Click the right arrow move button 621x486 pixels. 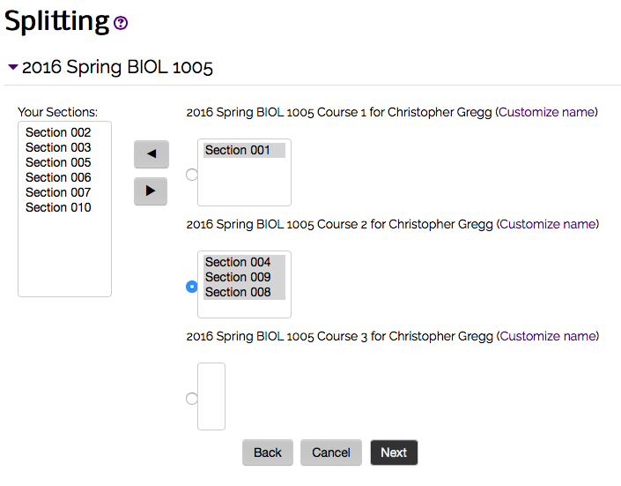(x=151, y=191)
